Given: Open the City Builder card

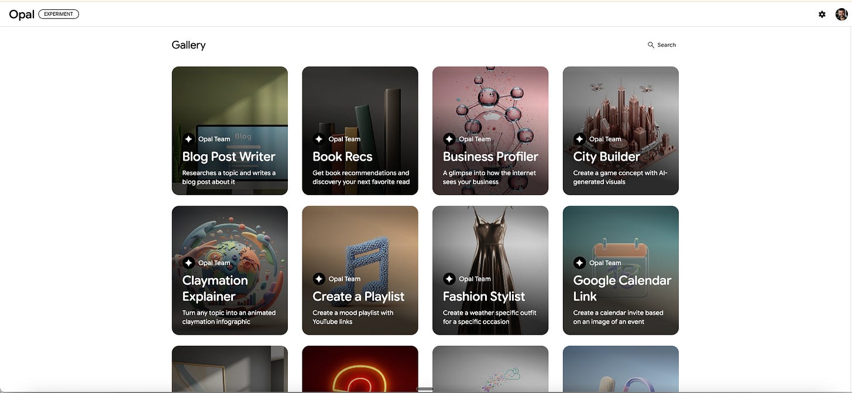Looking at the screenshot, I should coord(621,131).
